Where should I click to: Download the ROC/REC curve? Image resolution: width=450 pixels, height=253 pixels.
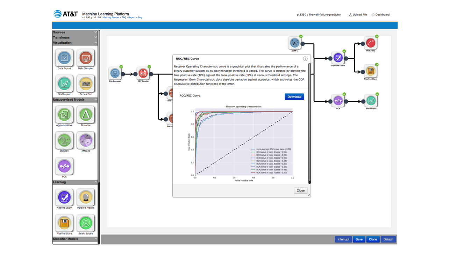tap(294, 97)
